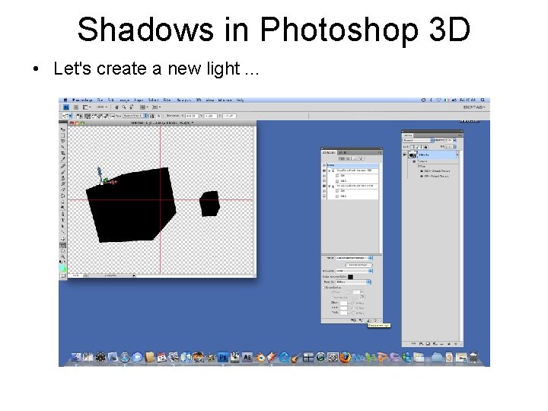548x411 pixels.
Task: Open the Edit menu
Action: (111, 100)
